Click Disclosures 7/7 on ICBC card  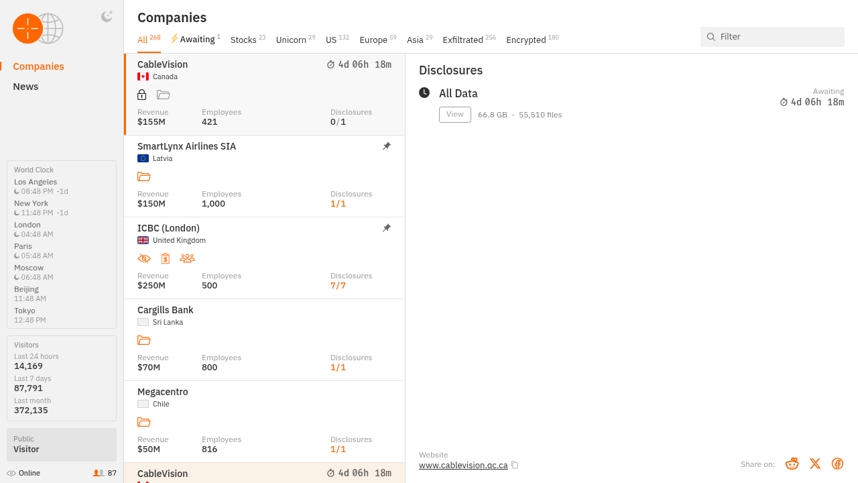click(339, 286)
